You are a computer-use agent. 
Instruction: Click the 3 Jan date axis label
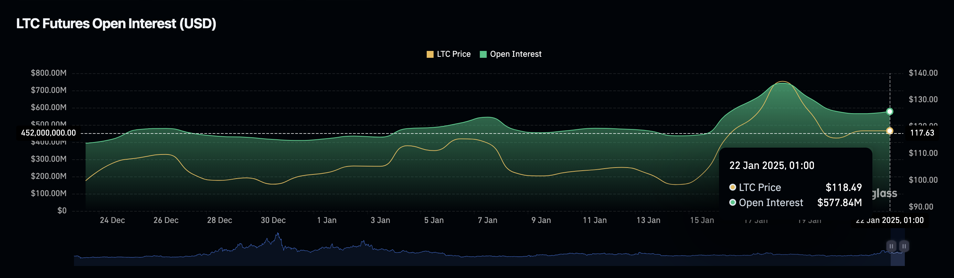(380, 220)
